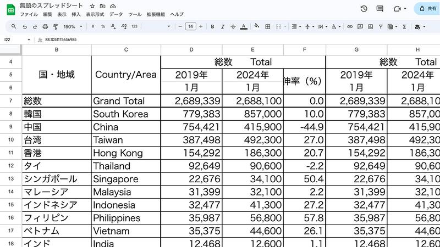Open the 150% zoom dropdown
Viewport: 440px width, 247px height.
(x=73, y=26)
